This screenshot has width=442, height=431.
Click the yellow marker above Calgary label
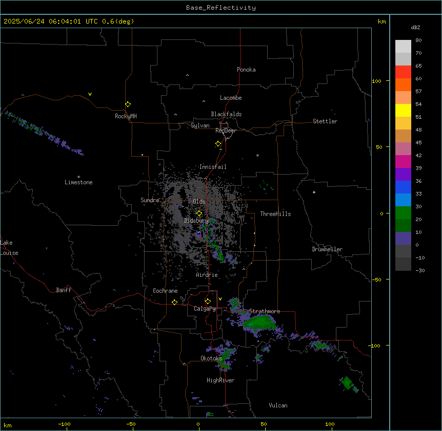tap(208, 301)
